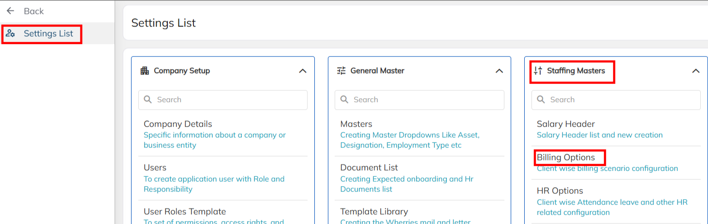The image size is (708, 224).
Task: Click the Settings List user-gear icon
Action: coord(10,33)
